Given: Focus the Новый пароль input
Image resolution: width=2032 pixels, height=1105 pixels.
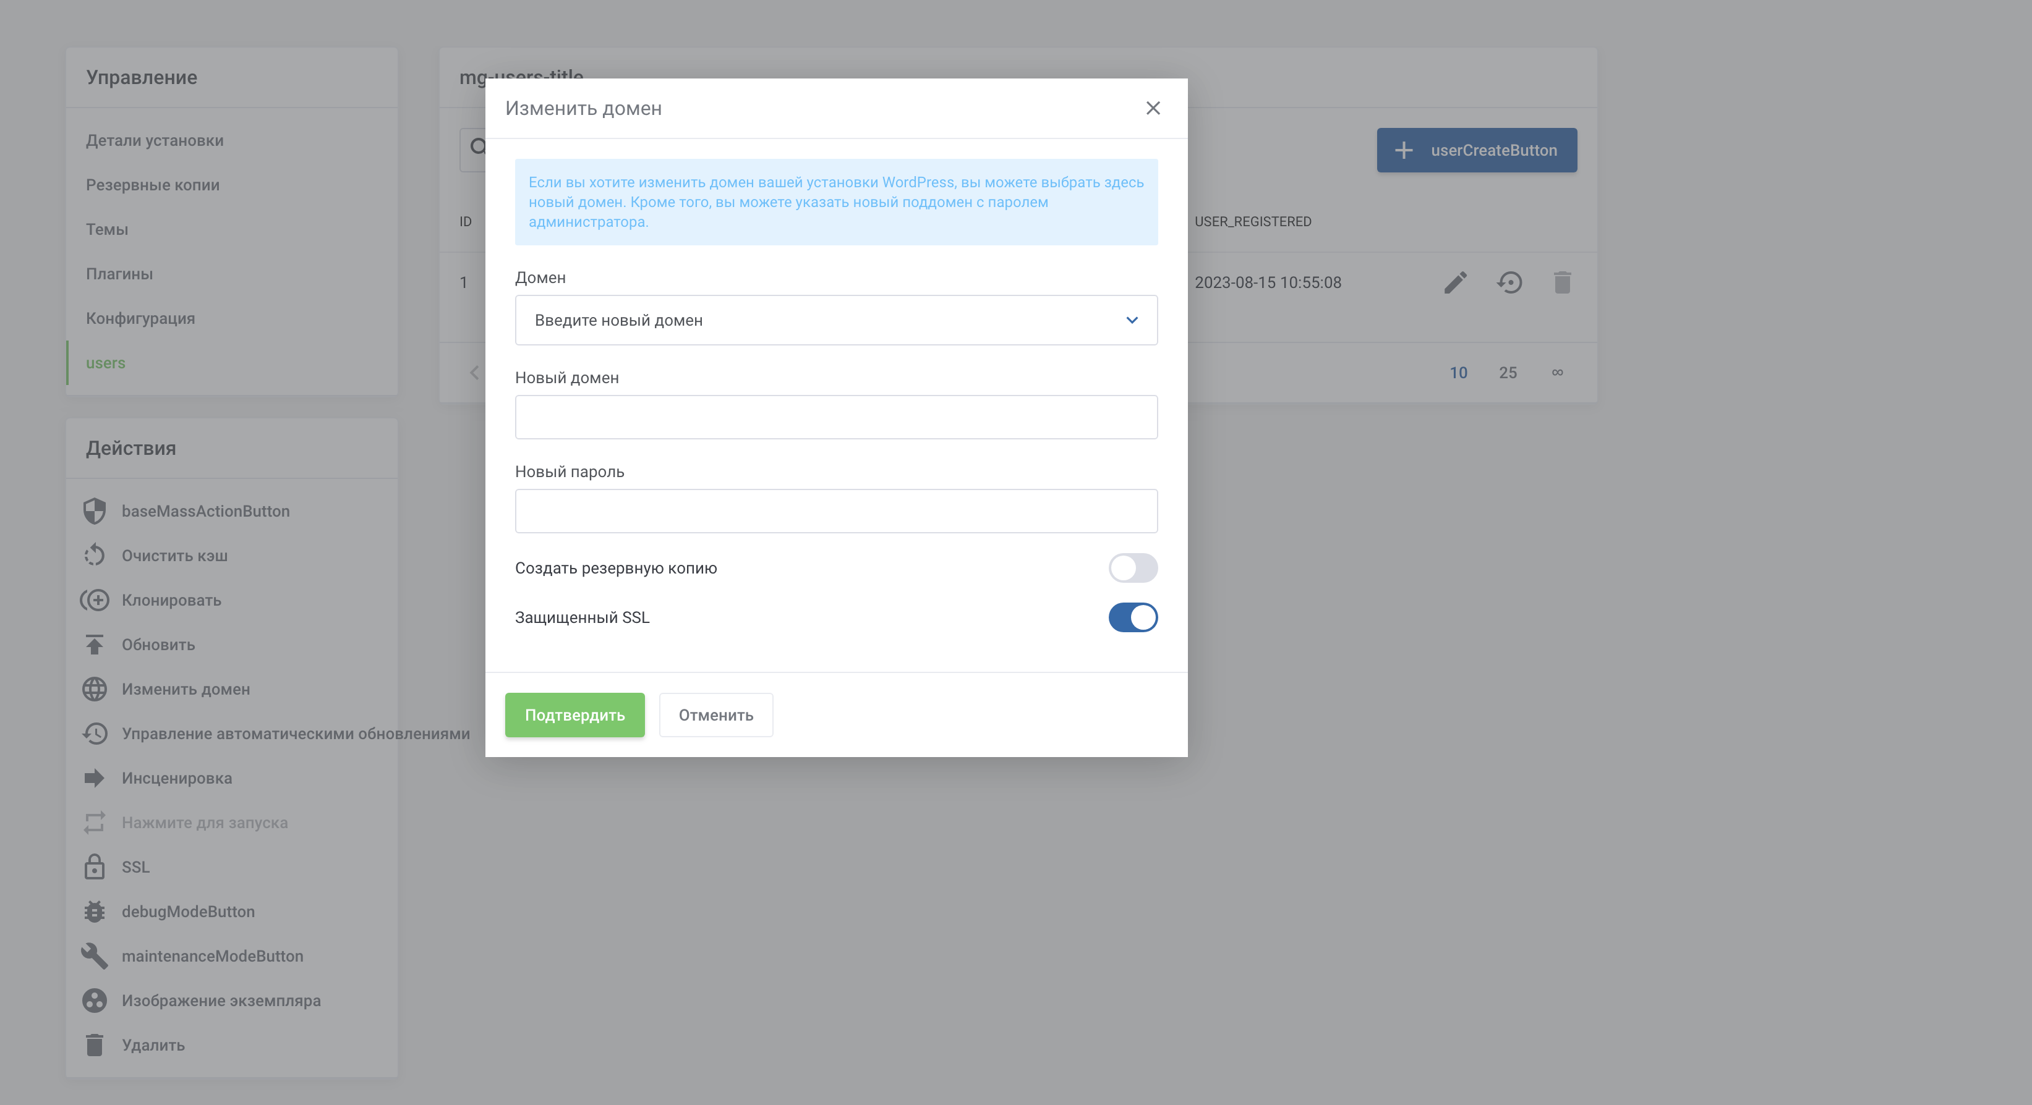Looking at the screenshot, I should pos(836,510).
